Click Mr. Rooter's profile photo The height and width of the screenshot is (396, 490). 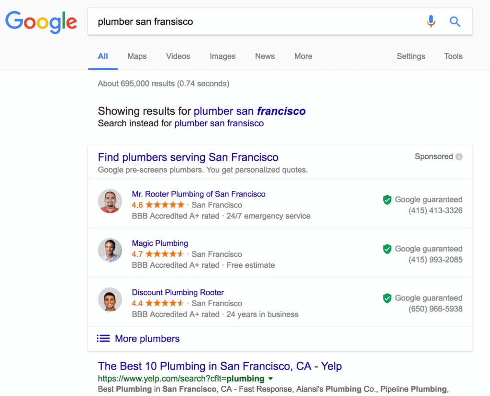click(x=110, y=201)
